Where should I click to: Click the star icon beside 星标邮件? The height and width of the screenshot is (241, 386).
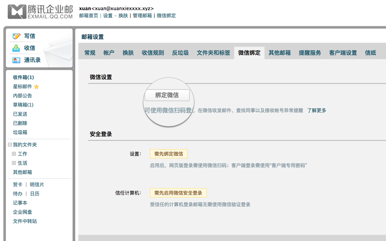point(36,87)
